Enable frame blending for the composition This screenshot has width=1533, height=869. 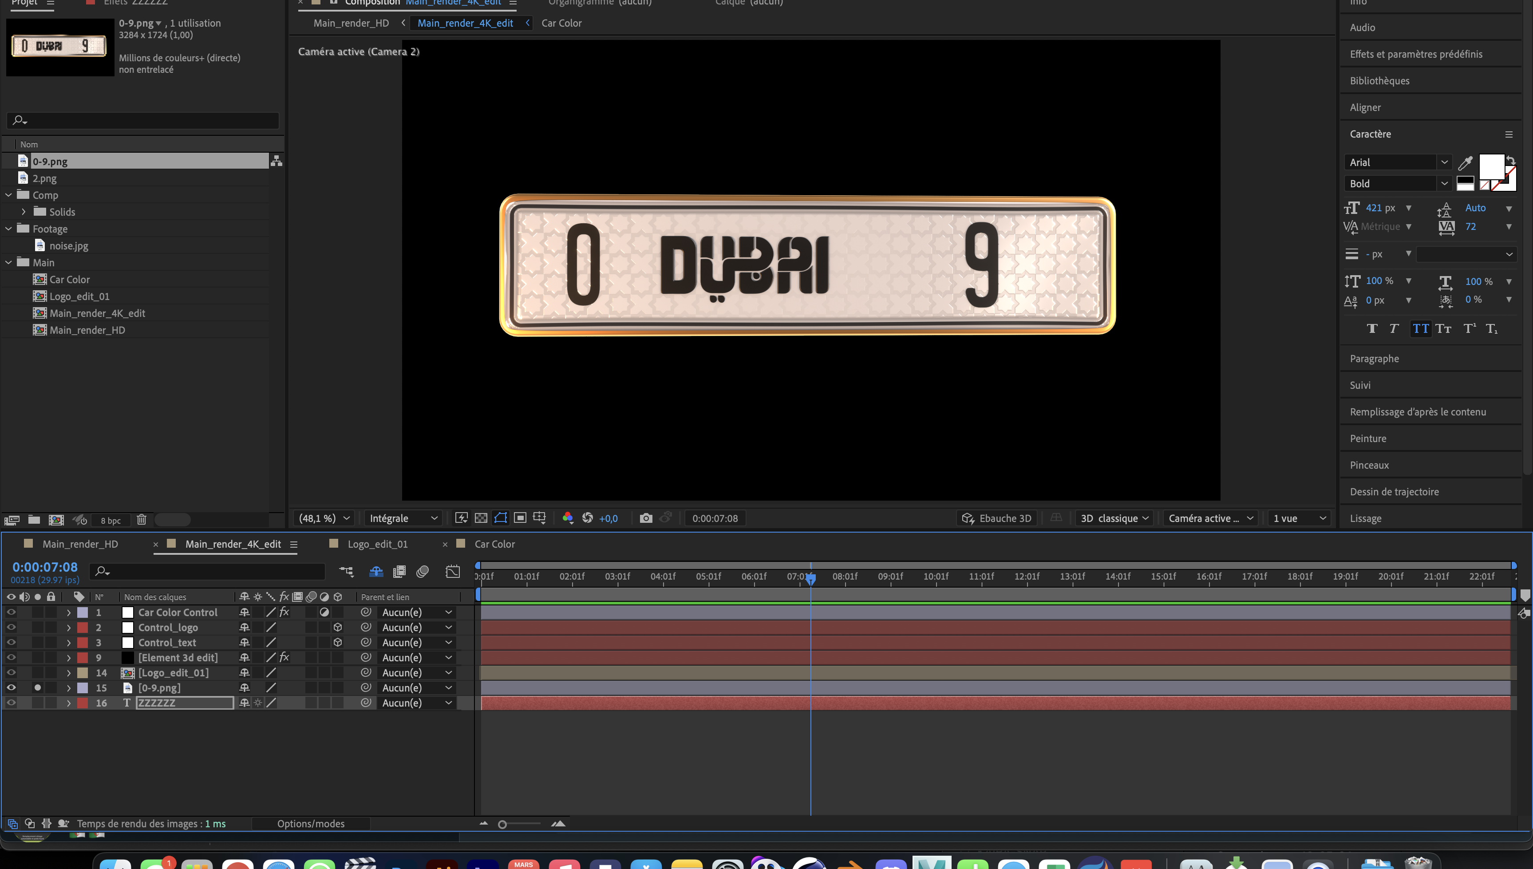399,571
